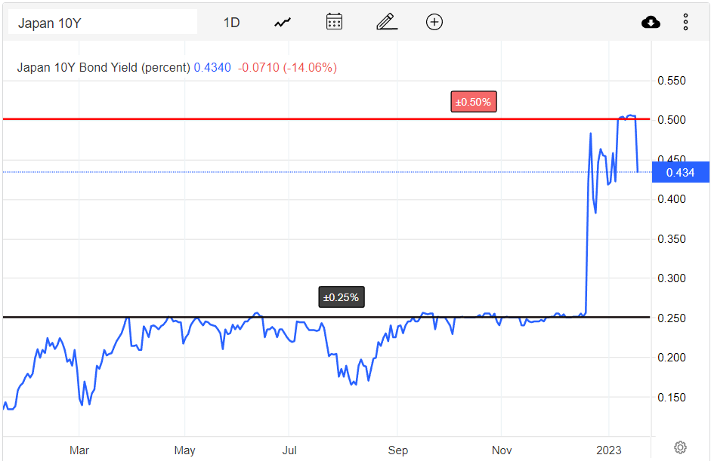Add a comparison with the plus circle icon
This screenshot has height=461, width=711.
434,22
